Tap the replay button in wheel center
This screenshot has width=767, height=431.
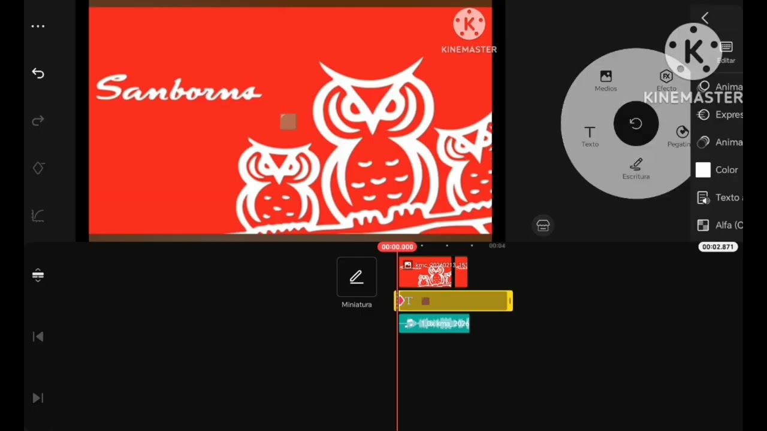636,123
